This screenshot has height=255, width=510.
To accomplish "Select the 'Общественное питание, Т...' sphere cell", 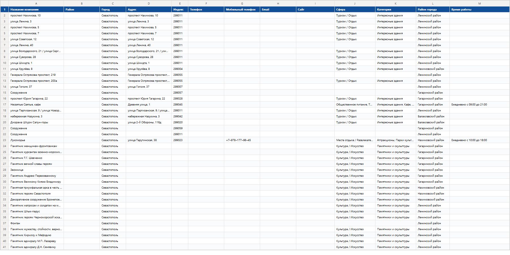I will pos(355,105).
